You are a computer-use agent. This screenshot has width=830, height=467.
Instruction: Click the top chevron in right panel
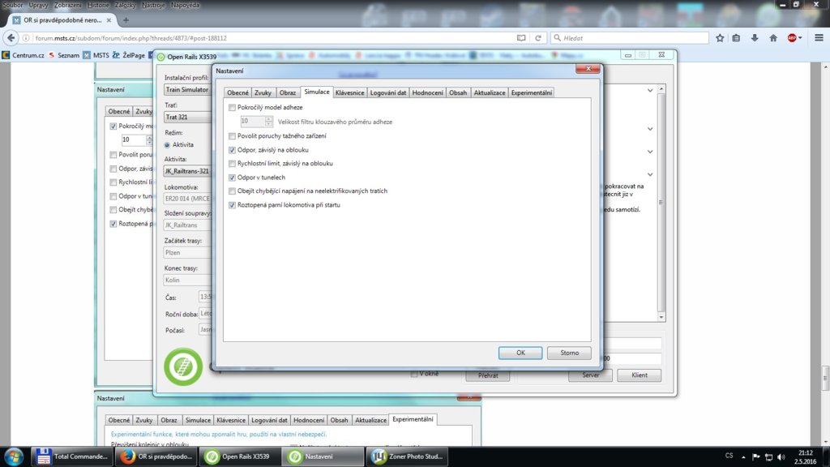pyautogui.click(x=650, y=91)
